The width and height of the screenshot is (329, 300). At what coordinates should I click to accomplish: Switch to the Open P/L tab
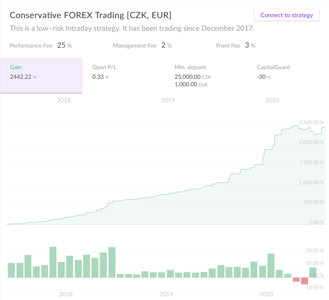[123, 76]
